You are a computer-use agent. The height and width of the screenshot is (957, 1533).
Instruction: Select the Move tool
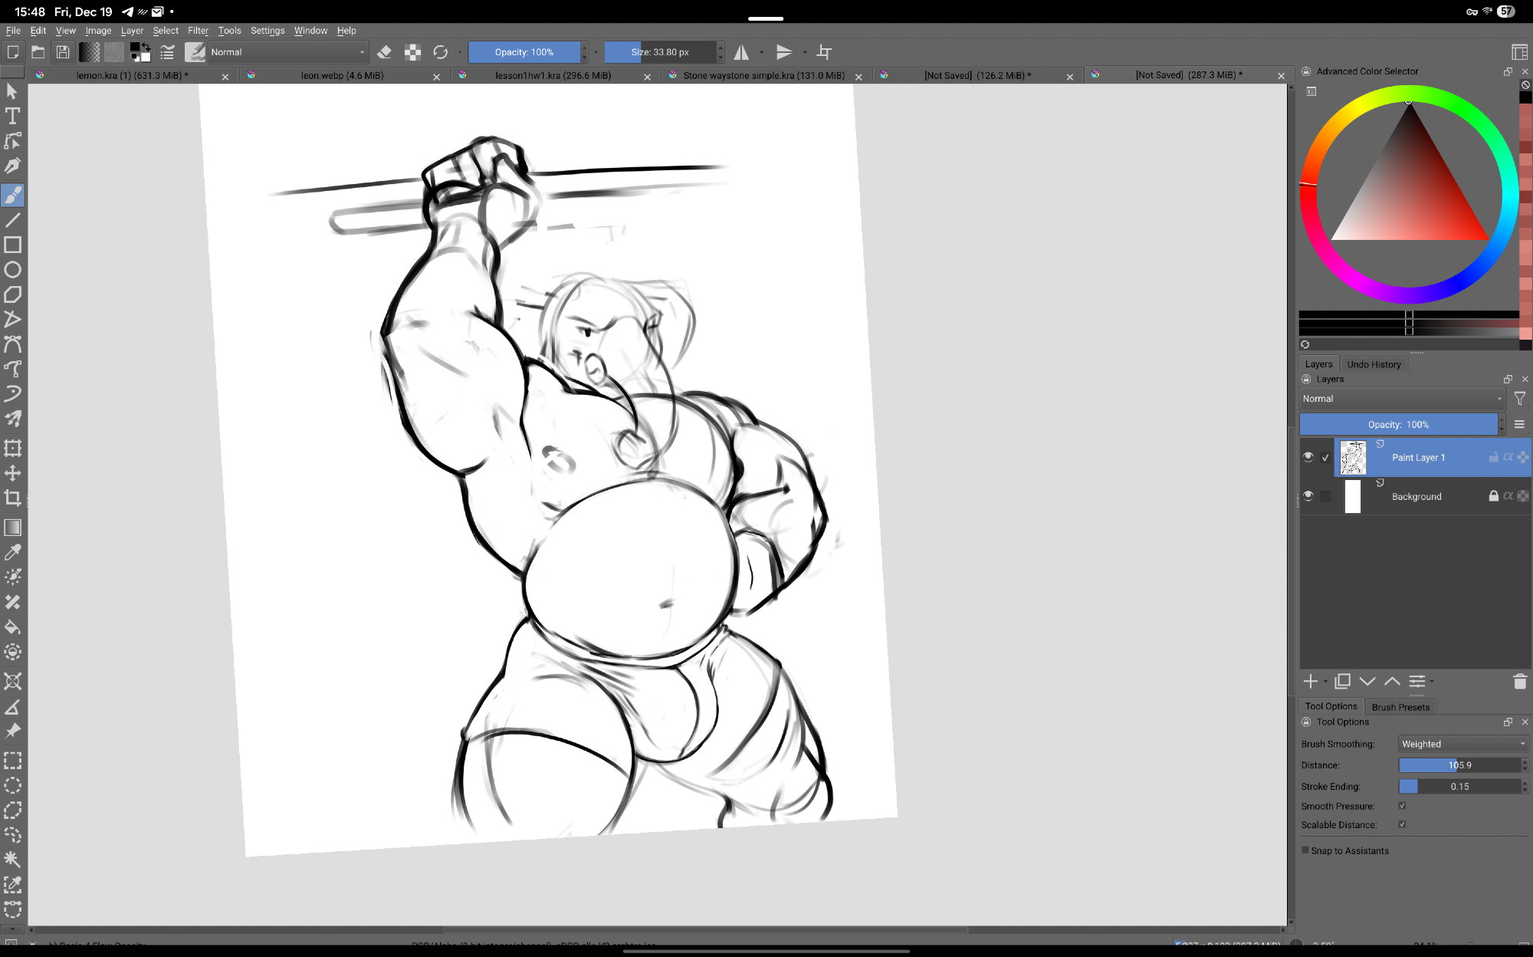pyautogui.click(x=12, y=473)
